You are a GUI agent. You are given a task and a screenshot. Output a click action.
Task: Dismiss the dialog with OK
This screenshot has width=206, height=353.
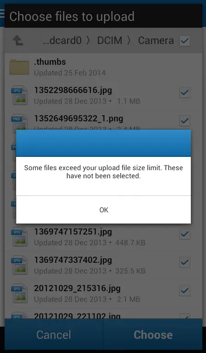click(x=104, y=210)
